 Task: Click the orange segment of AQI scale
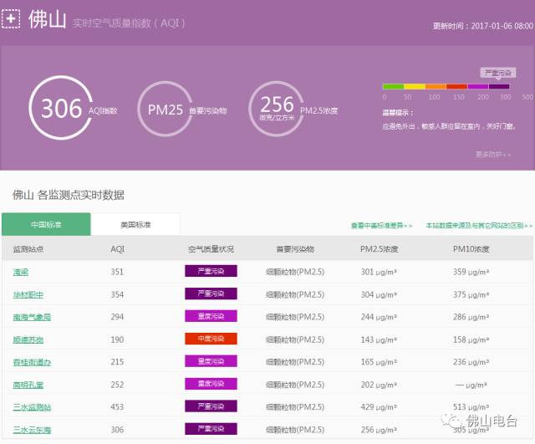pos(436,86)
